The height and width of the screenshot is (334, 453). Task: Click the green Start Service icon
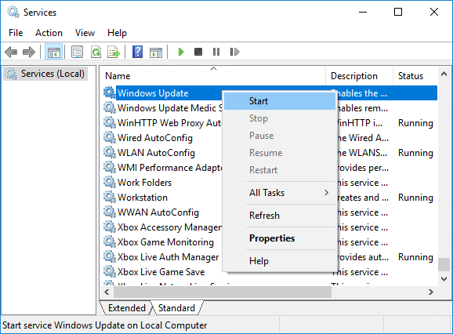(181, 52)
